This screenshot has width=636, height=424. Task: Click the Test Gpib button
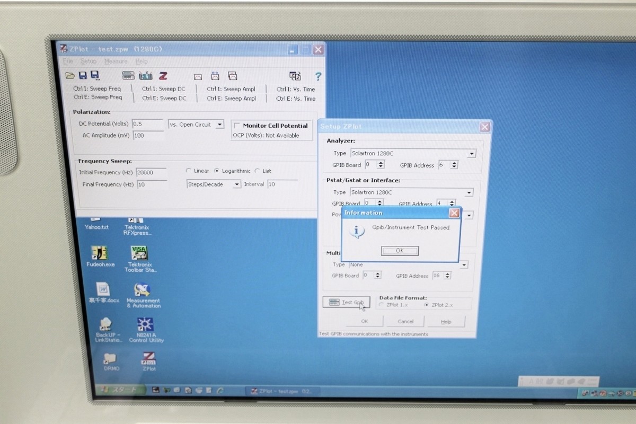(346, 302)
